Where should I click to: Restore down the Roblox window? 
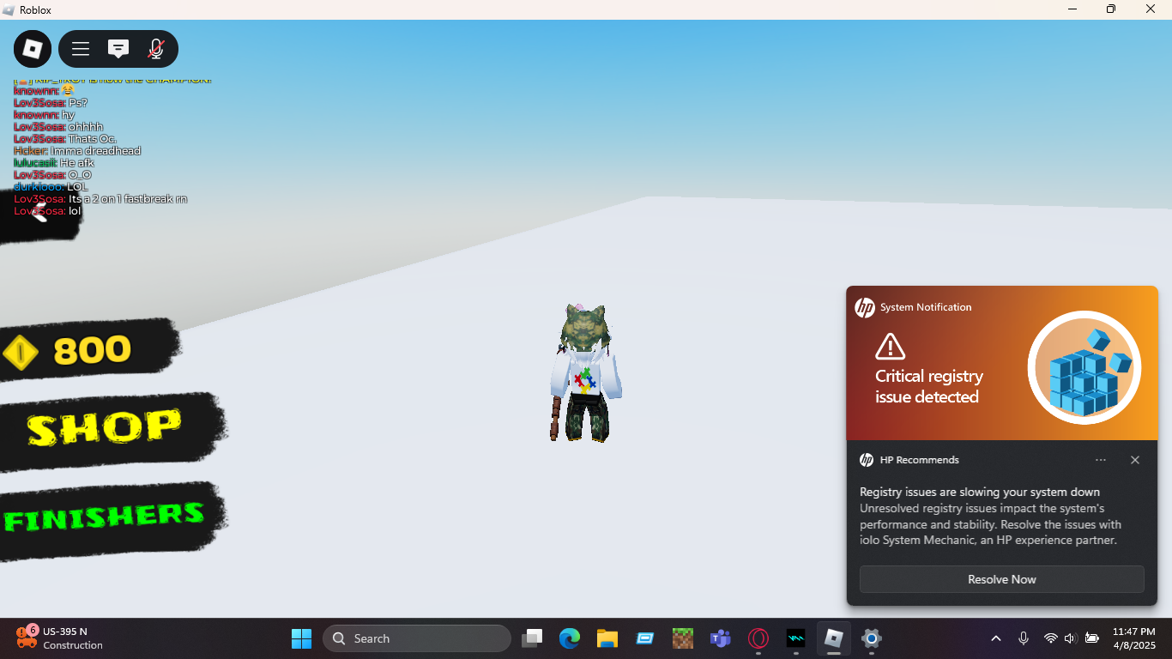click(x=1111, y=9)
